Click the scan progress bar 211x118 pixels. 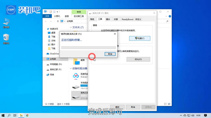pos(88,48)
